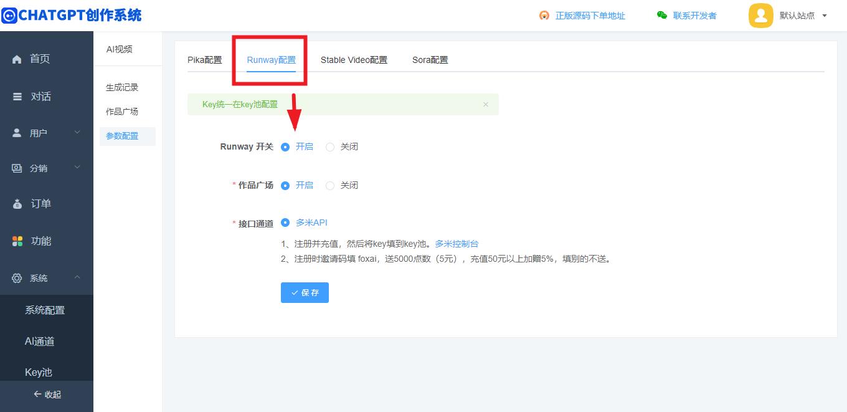The width and height of the screenshot is (847, 412).
Task: Switch to the Pika配置 tab
Action: coord(205,60)
